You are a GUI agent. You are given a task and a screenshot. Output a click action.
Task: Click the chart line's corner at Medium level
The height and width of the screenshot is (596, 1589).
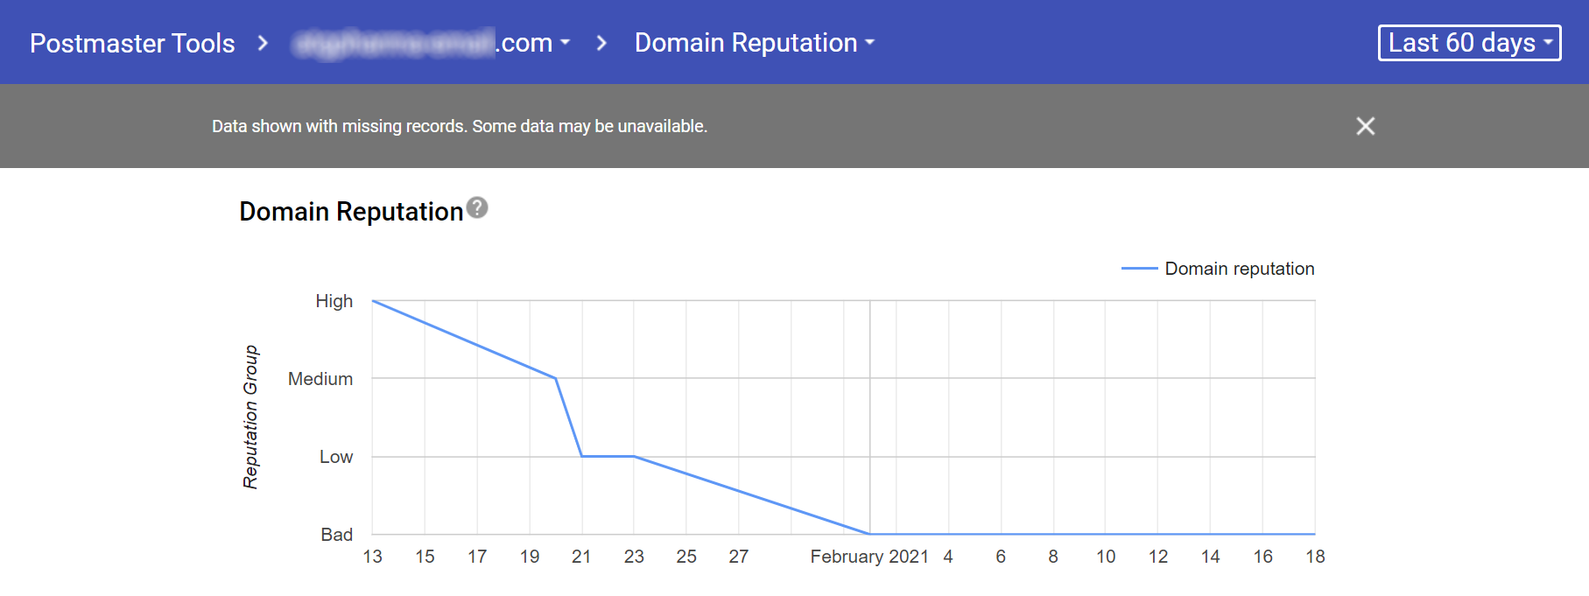(x=556, y=378)
